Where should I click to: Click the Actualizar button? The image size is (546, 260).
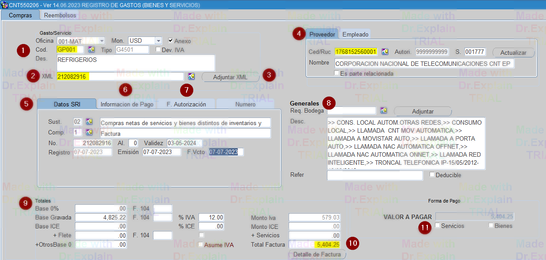(x=513, y=53)
